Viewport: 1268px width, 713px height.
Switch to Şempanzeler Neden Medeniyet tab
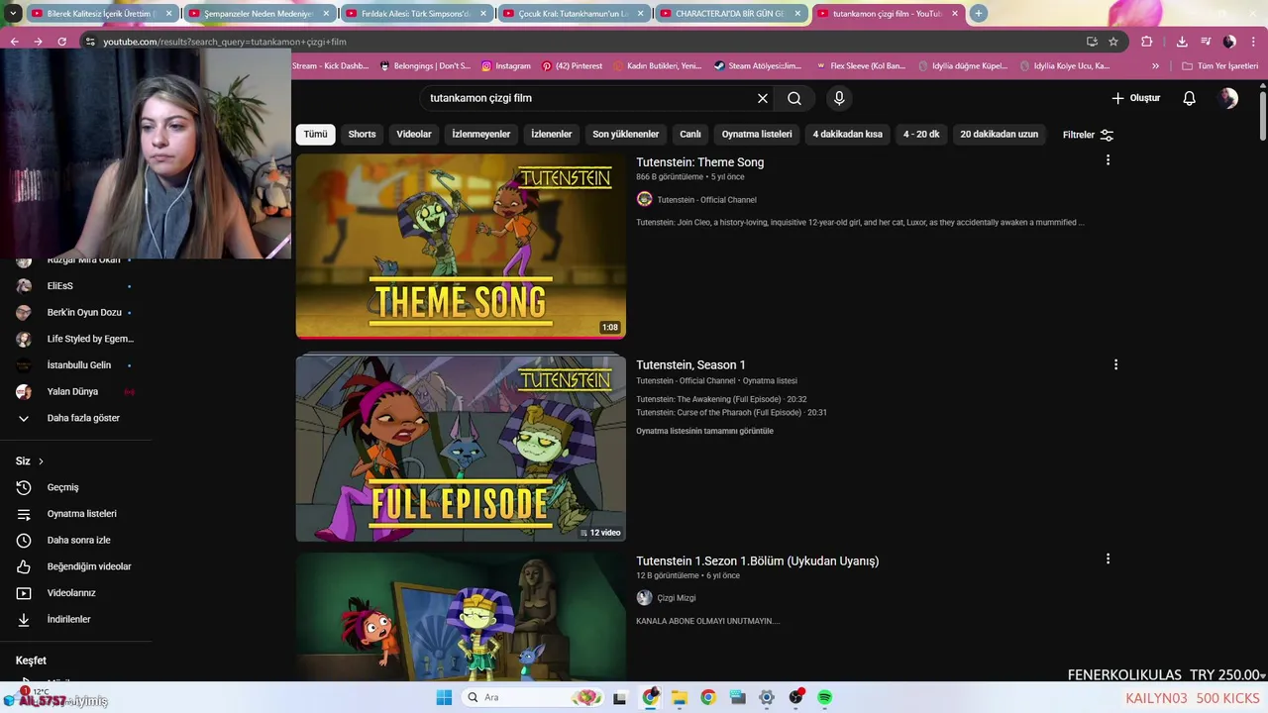(257, 14)
